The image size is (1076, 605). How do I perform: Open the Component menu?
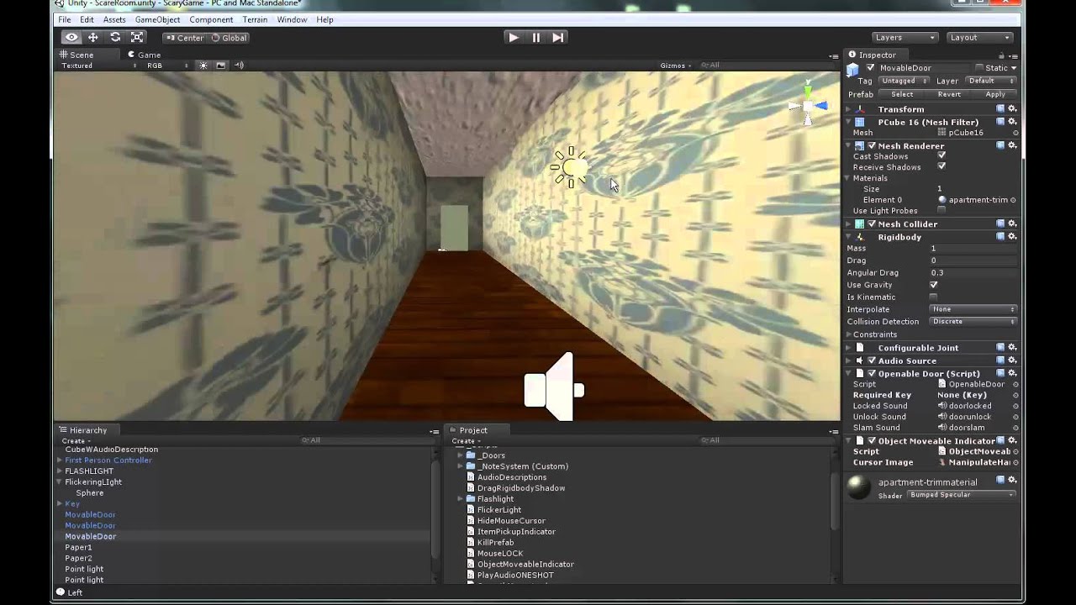(211, 19)
